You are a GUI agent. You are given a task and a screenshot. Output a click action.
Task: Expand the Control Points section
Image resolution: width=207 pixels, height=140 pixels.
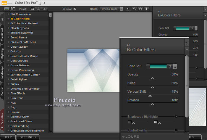176,130
